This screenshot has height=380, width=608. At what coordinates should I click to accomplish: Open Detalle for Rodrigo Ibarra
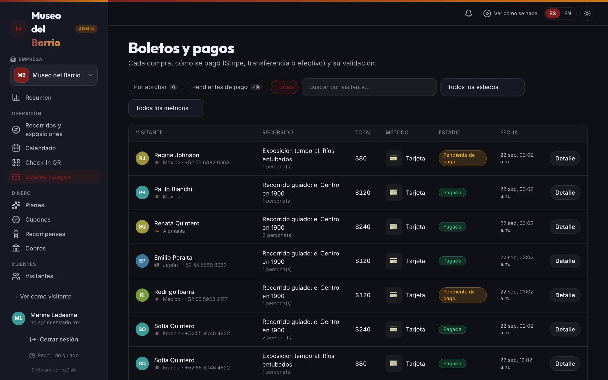click(x=565, y=295)
